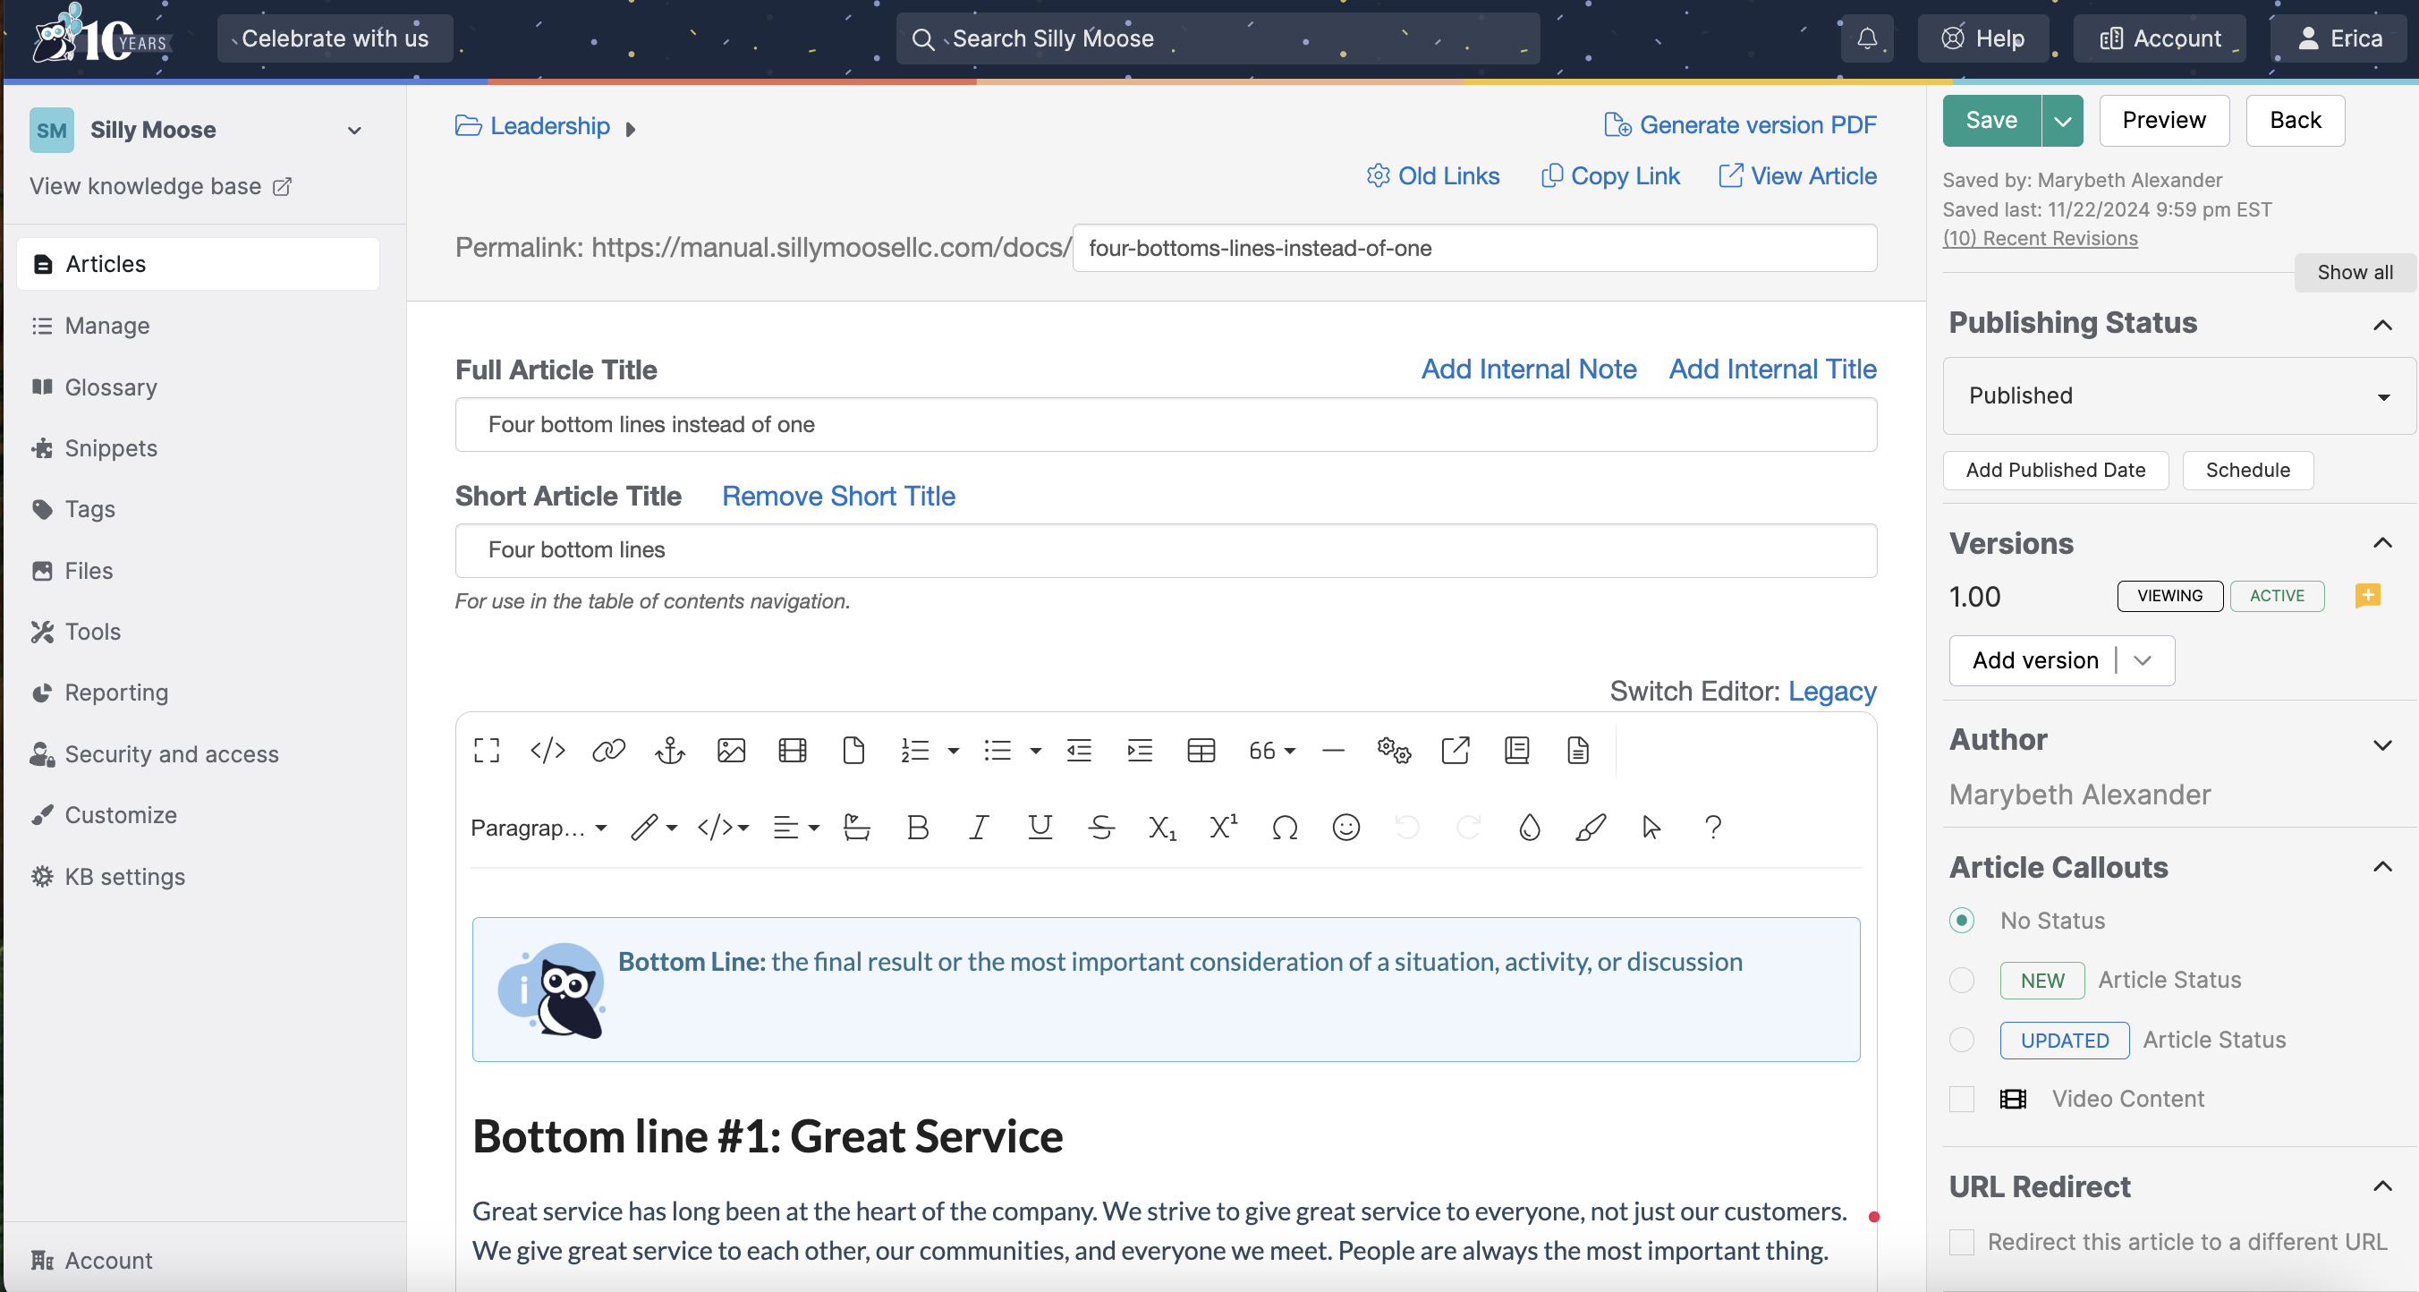2419x1292 pixels.
Task: Select the No Status radio button
Action: click(x=1962, y=920)
